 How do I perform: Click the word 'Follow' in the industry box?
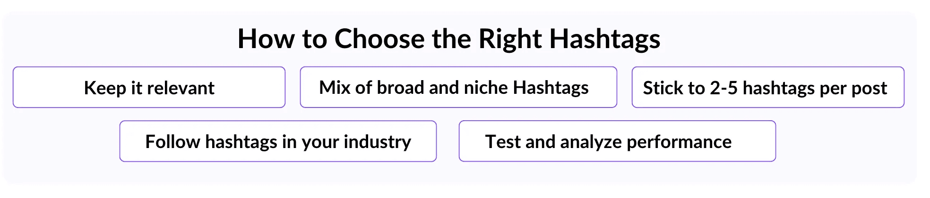(x=172, y=142)
